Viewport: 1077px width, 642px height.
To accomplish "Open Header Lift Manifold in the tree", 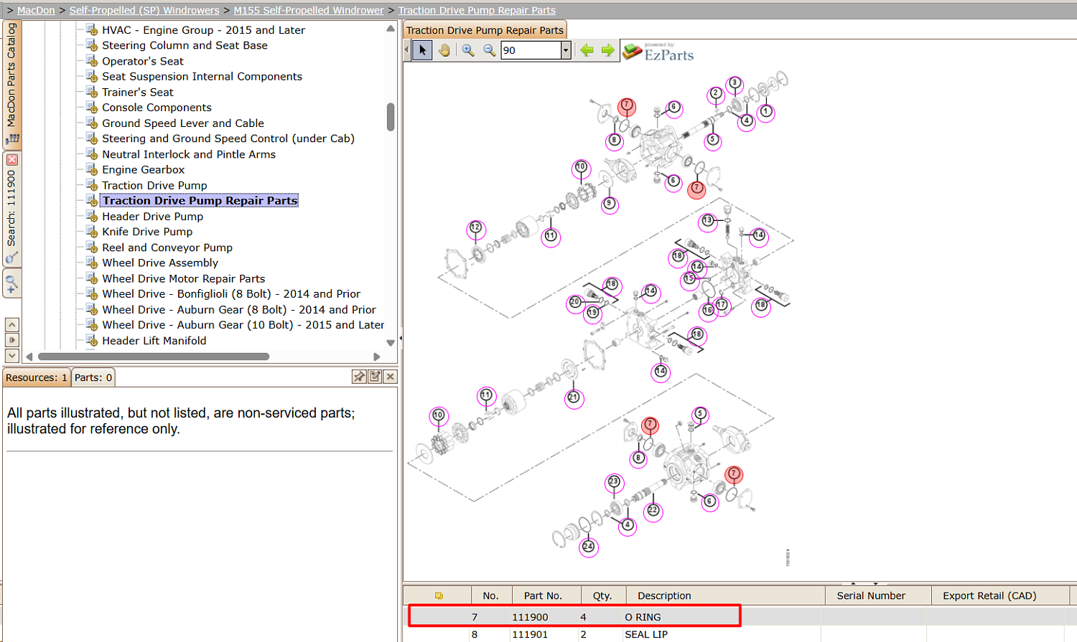I will tap(154, 341).
